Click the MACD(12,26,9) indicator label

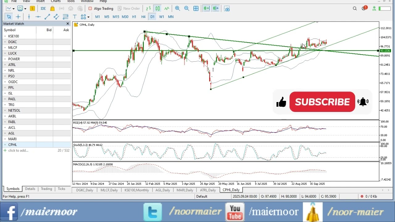coord(93,164)
